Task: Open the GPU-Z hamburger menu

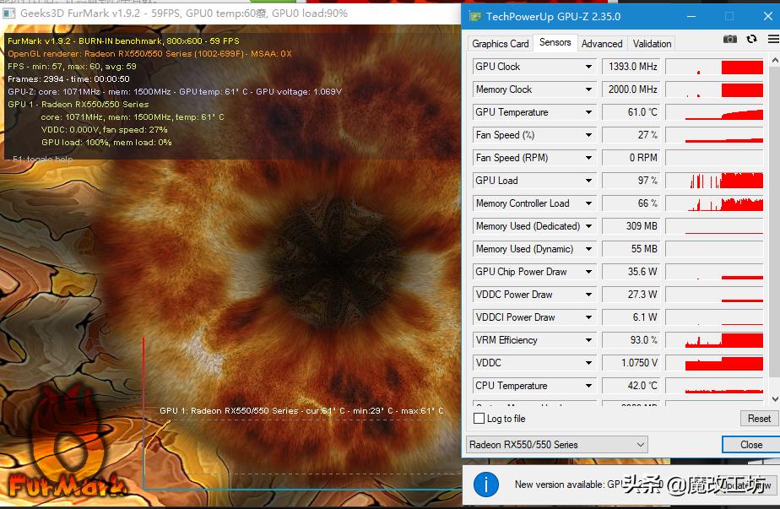Action: [x=772, y=39]
